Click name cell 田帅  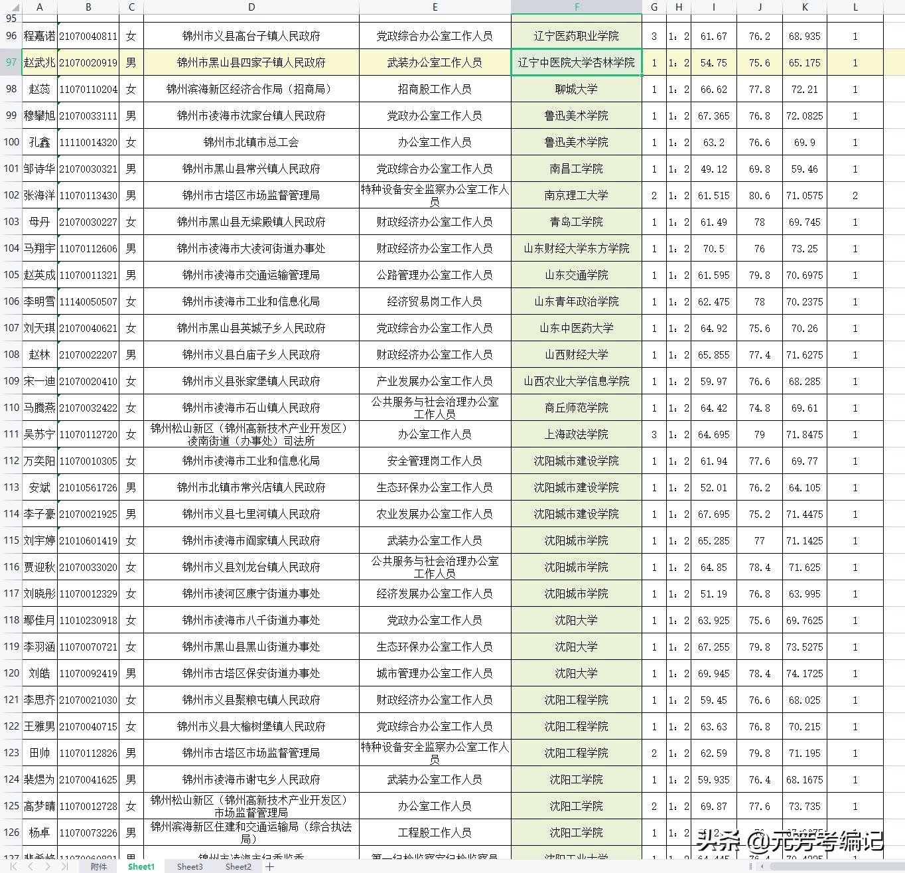click(x=40, y=753)
